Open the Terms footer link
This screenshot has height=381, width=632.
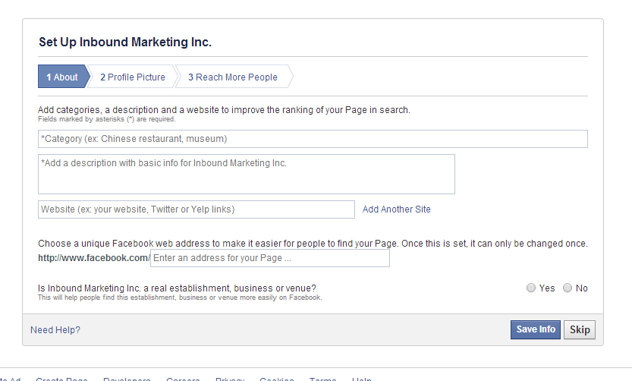click(x=323, y=379)
